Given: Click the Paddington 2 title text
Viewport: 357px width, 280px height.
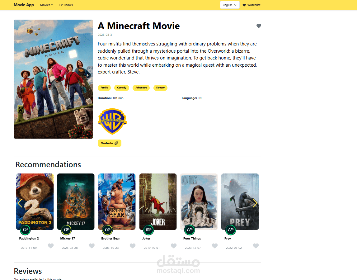Looking at the screenshot, I should pos(29,239).
